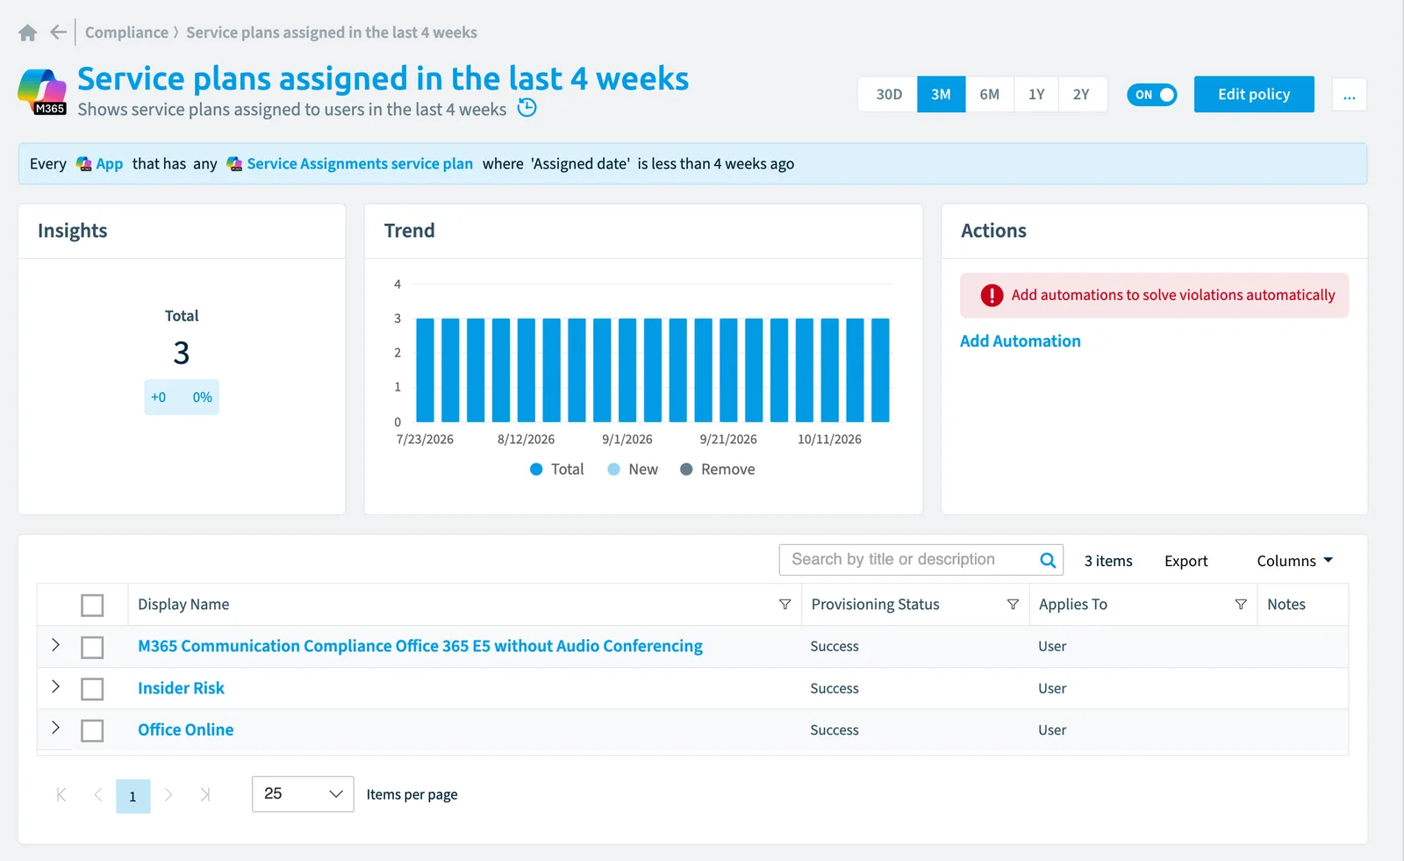This screenshot has width=1404, height=861.
Task: Expand the M365 Communication Compliance row
Action: [55, 645]
